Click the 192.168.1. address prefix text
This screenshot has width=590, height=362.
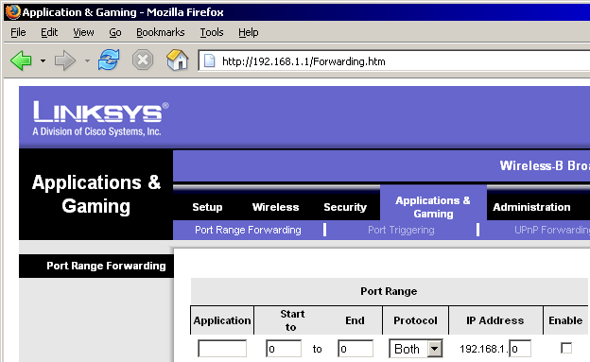tap(484, 349)
